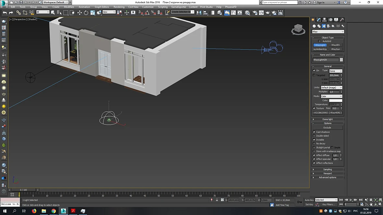This screenshot has height=215, width=383.
Task: Open the Modifiers menu
Action: coord(69,7)
